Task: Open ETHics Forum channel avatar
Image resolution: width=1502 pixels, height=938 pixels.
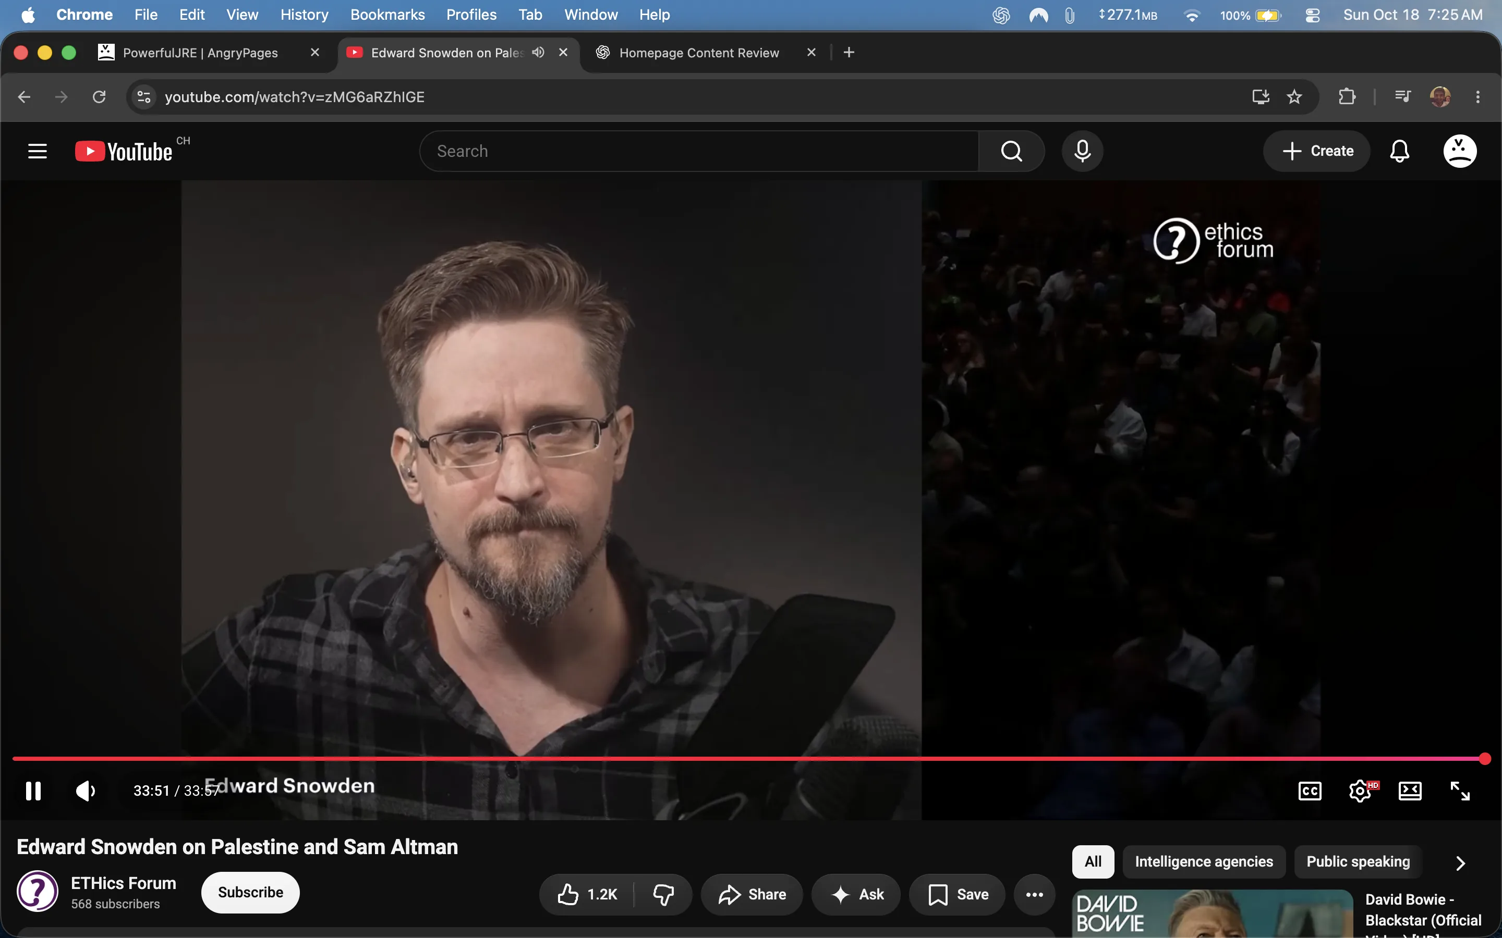Action: 37,892
